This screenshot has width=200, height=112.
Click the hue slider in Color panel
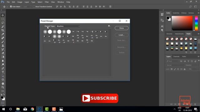(x=196, y=23)
